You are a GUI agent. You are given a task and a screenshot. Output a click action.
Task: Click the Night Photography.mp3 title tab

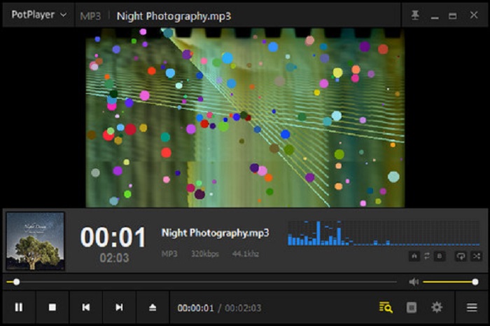[x=174, y=15]
